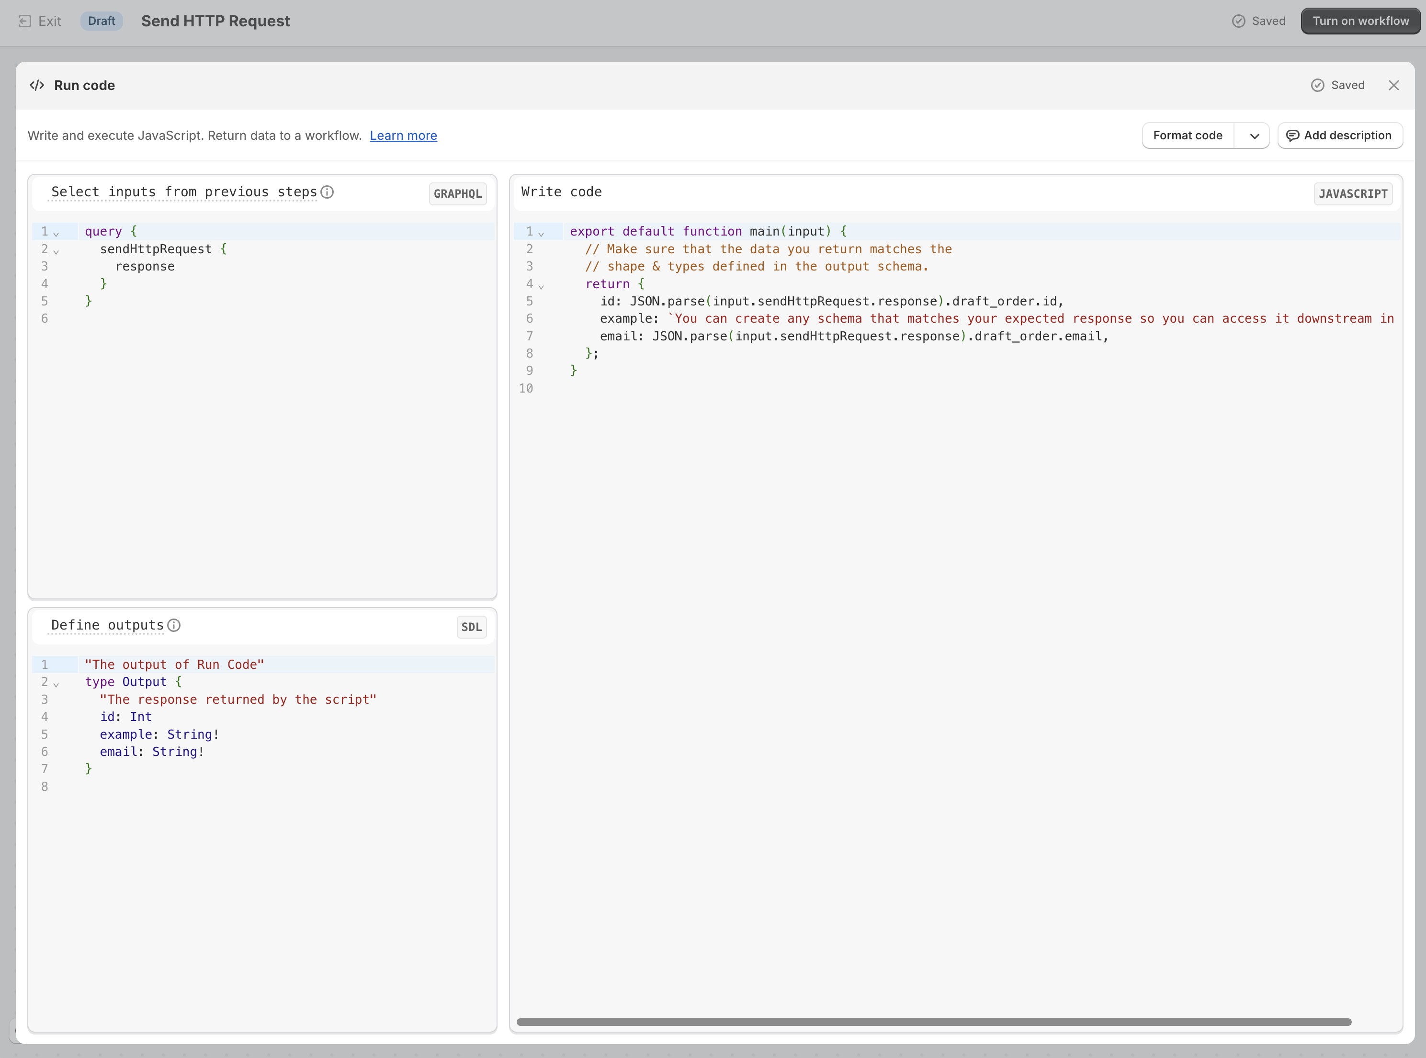The height and width of the screenshot is (1058, 1426).
Task: Collapse the query block fold arrow
Action: click(57, 234)
